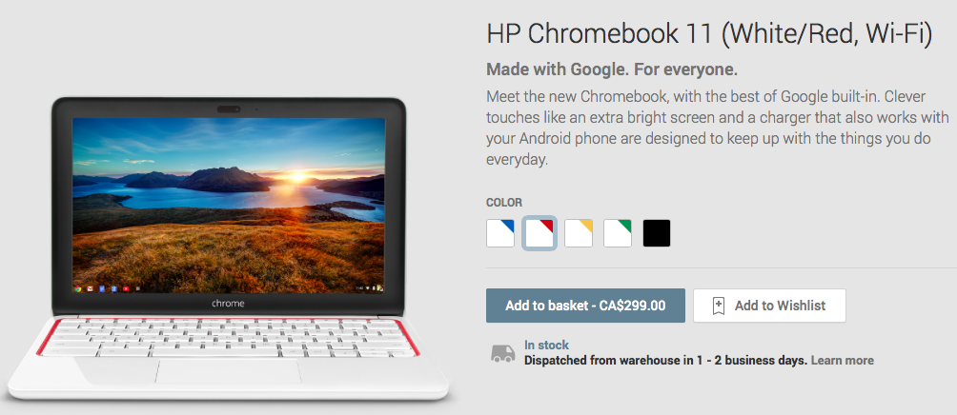Click Add to basket CA$299.00 button
The height and width of the screenshot is (415, 957).
point(585,306)
